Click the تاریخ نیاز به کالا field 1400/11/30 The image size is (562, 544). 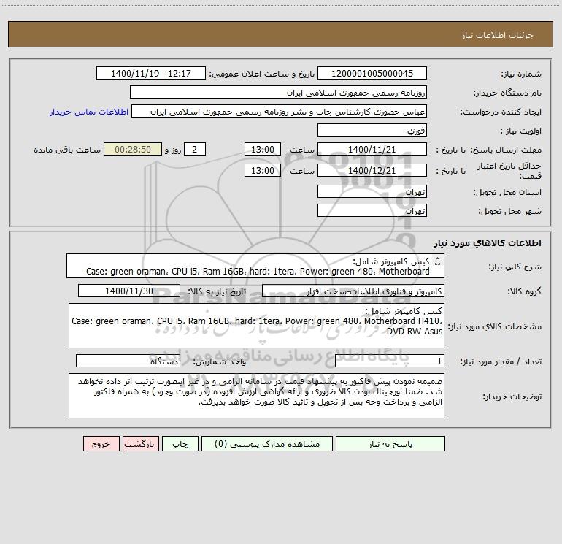tap(129, 291)
